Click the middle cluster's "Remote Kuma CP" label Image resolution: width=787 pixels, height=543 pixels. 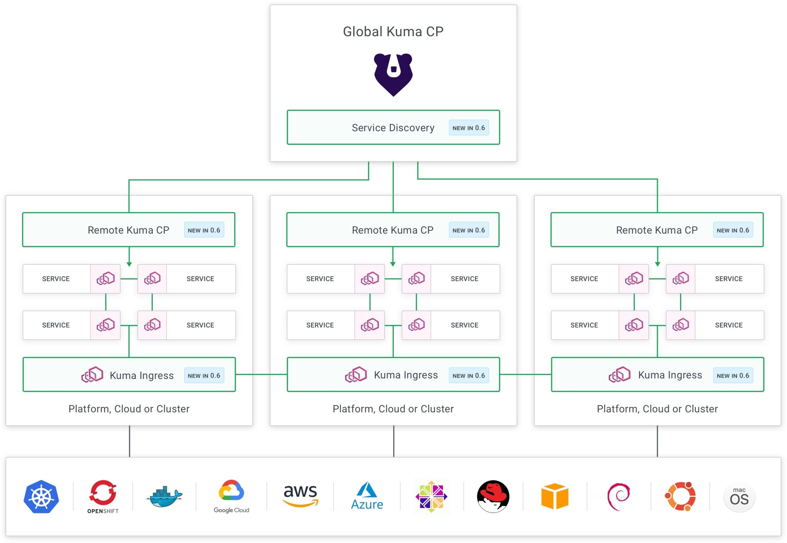(393, 230)
